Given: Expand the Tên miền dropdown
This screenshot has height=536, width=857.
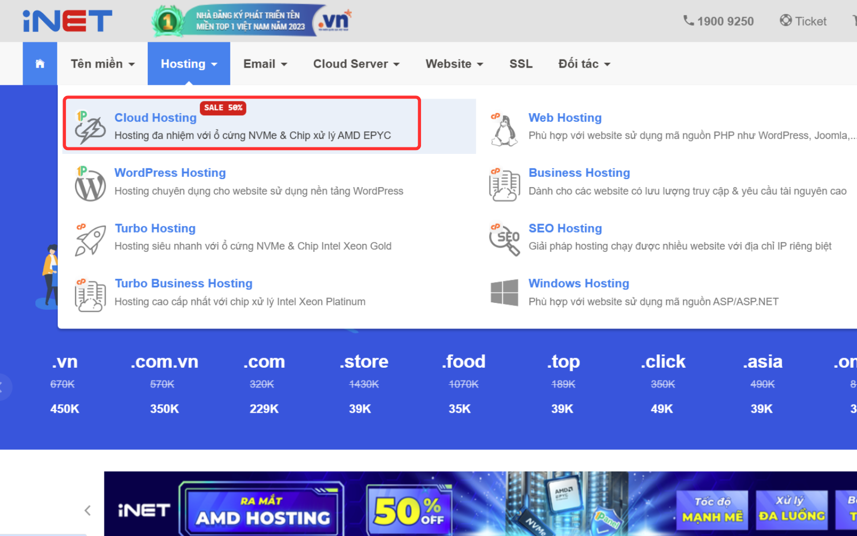Looking at the screenshot, I should pos(102,64).
